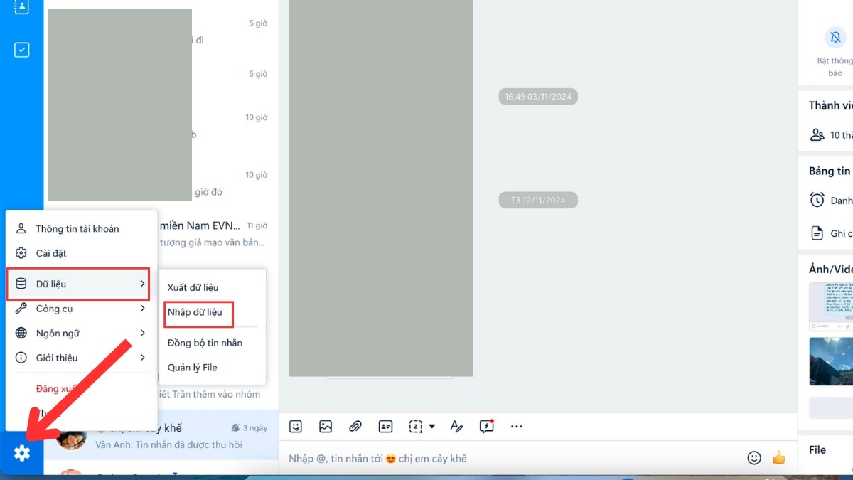This screenshot has width=853, height=480.
Task: Choose Xuất dữ liệu from the submenu
Action: click(x=193, y=287)
